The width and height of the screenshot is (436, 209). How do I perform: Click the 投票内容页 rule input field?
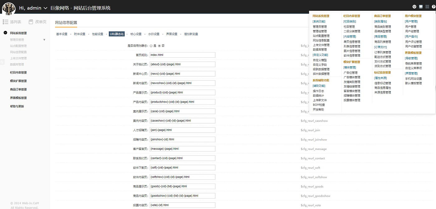182,205
